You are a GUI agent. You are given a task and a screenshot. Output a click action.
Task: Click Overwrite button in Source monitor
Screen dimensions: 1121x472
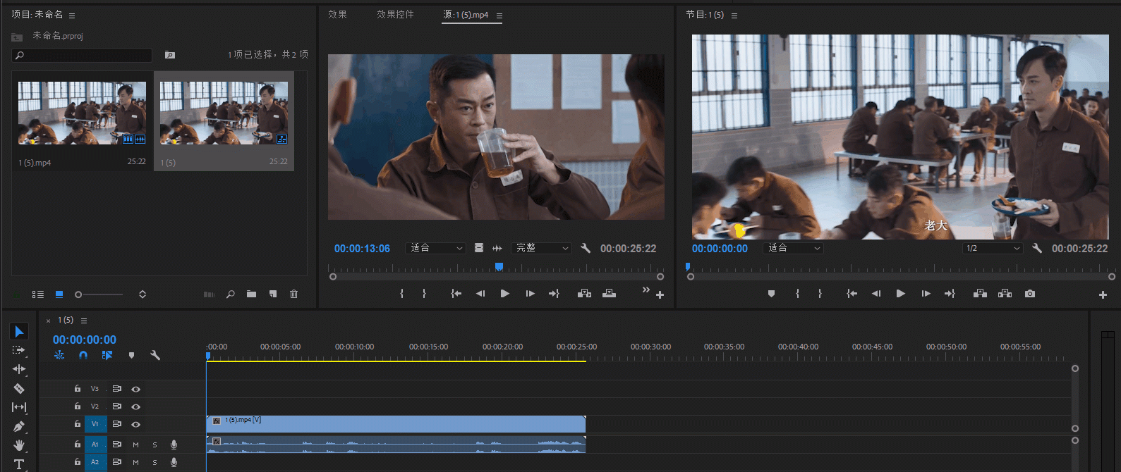(x=609, y=294)
